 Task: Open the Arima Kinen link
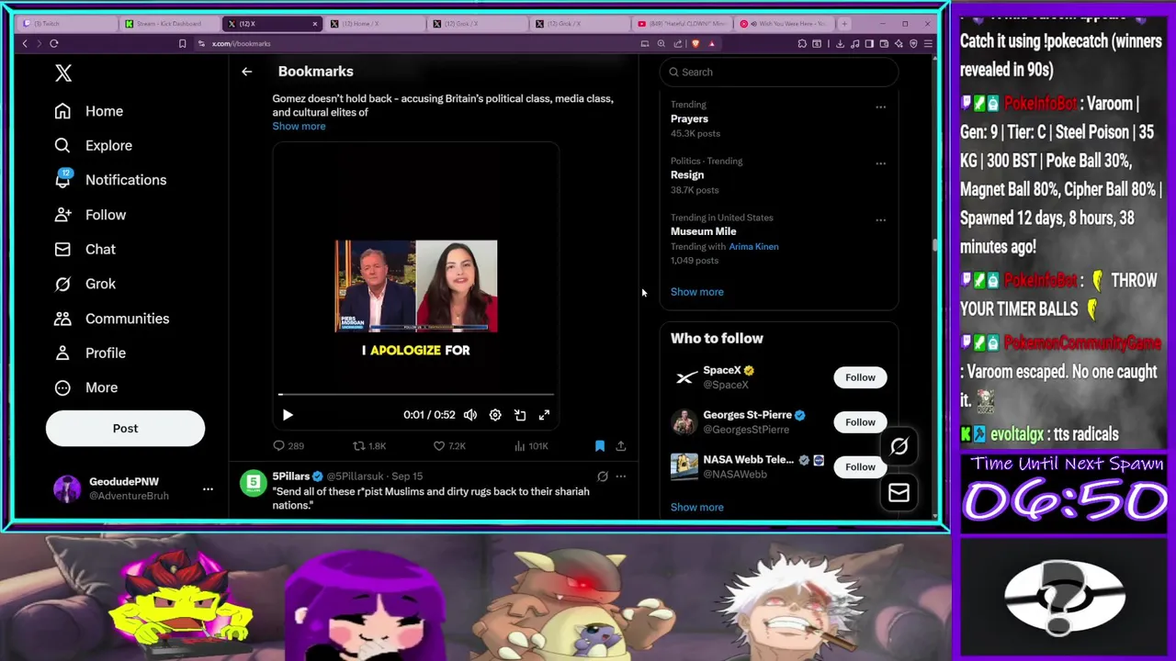753,246
